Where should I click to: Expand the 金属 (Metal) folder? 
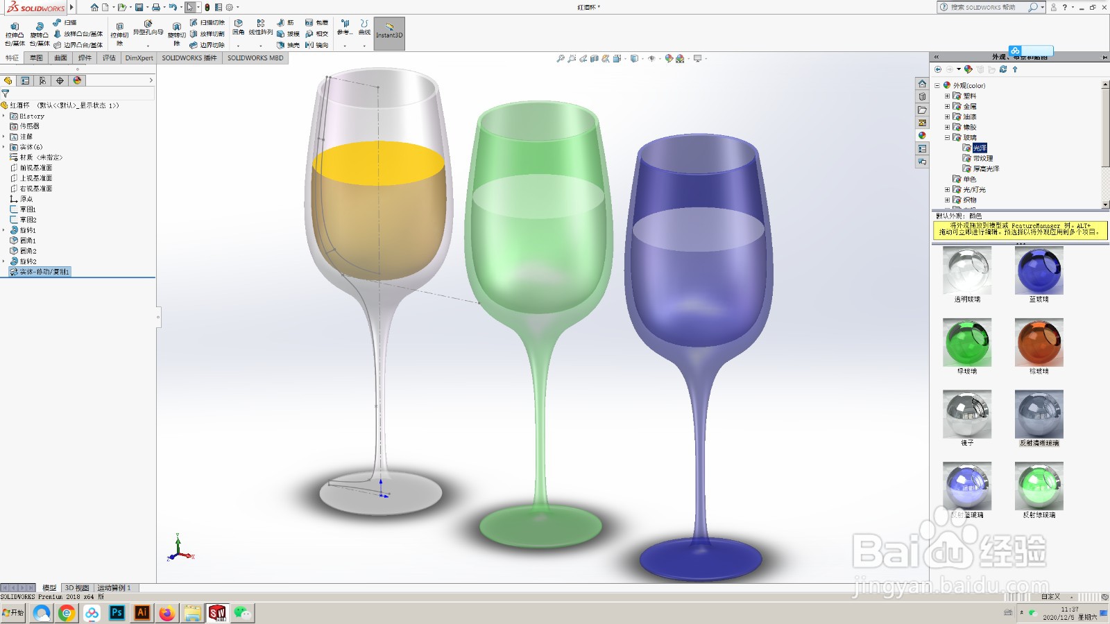click(947, 107)
